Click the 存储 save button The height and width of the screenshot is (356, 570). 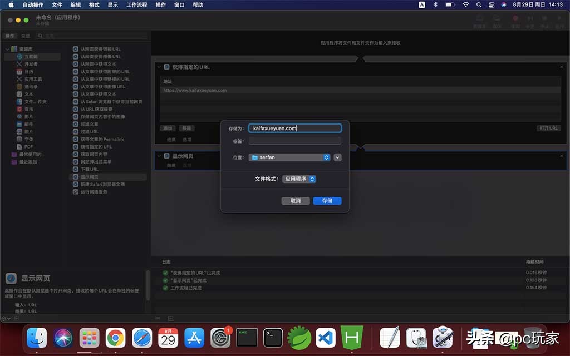328,200
